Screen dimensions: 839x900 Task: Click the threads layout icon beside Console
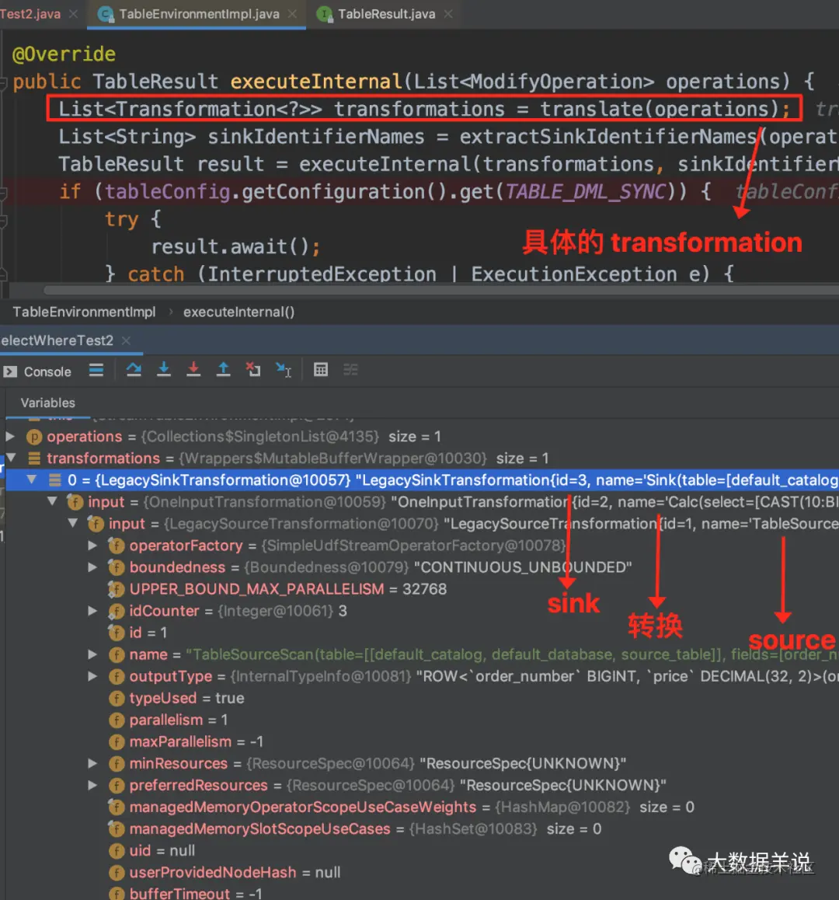coord(96,370)
